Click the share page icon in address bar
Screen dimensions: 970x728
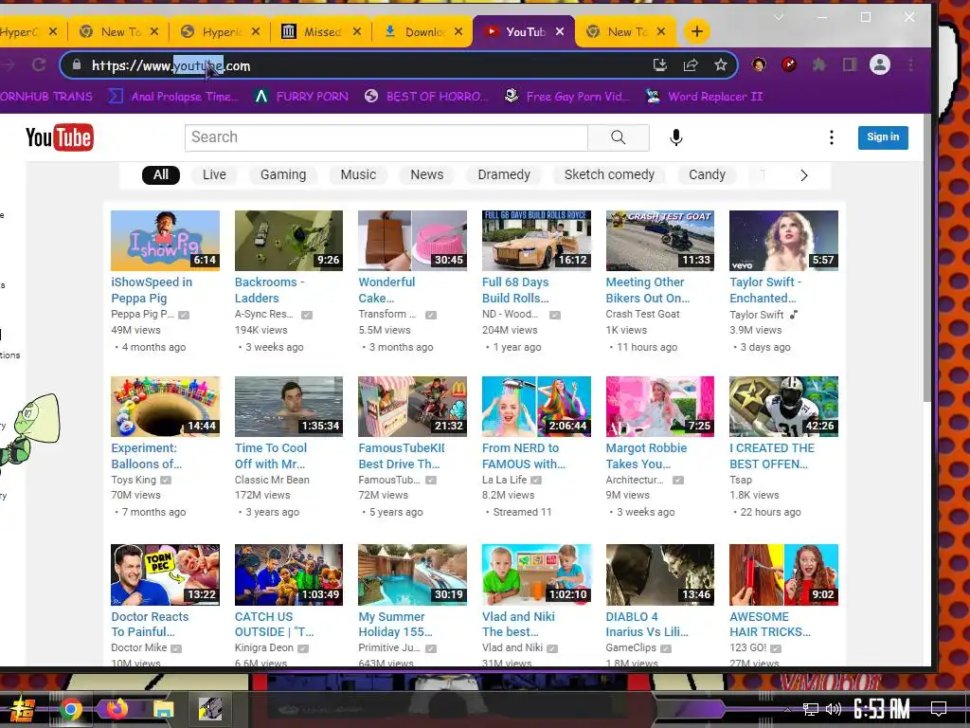(691, 65)
